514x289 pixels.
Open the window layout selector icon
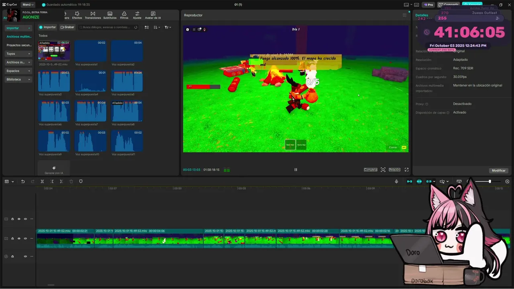407,5
